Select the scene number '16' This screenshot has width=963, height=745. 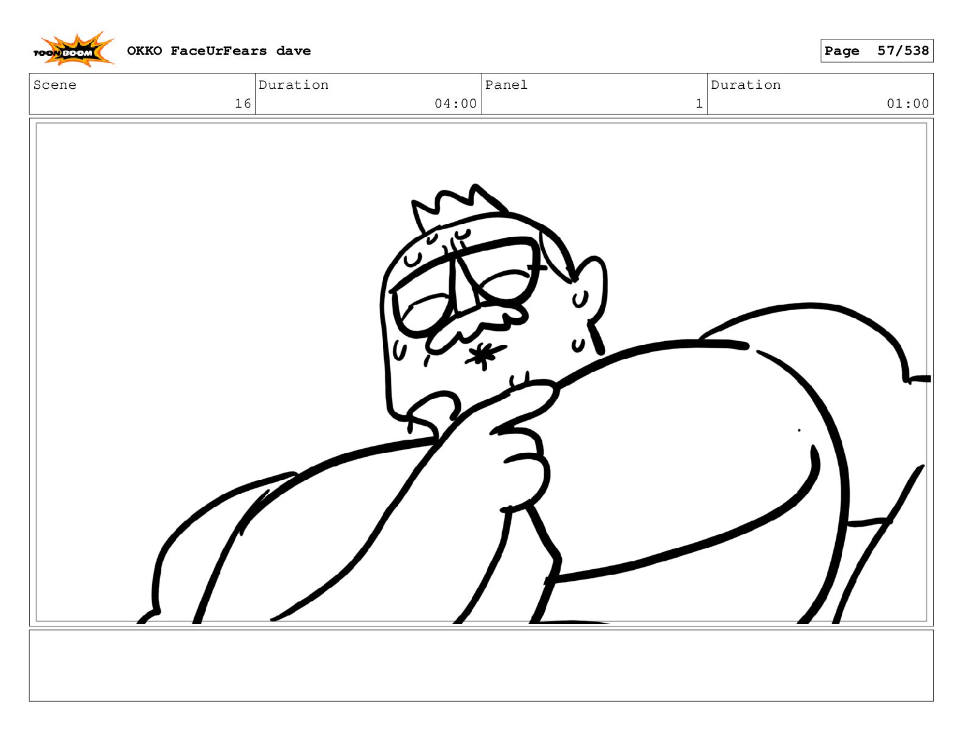[x=243, y=104]
